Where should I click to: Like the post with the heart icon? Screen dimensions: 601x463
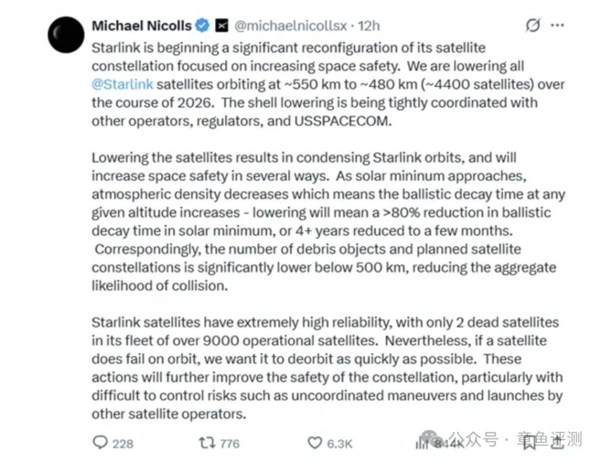click(315, 442)
